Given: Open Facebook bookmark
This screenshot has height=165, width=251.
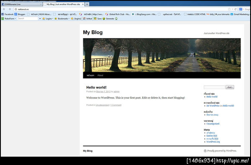Looking at the screenshot, I should click(8, 14).
